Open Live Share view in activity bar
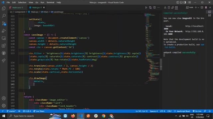Screen dimensions: 213x119 (4, 60)
